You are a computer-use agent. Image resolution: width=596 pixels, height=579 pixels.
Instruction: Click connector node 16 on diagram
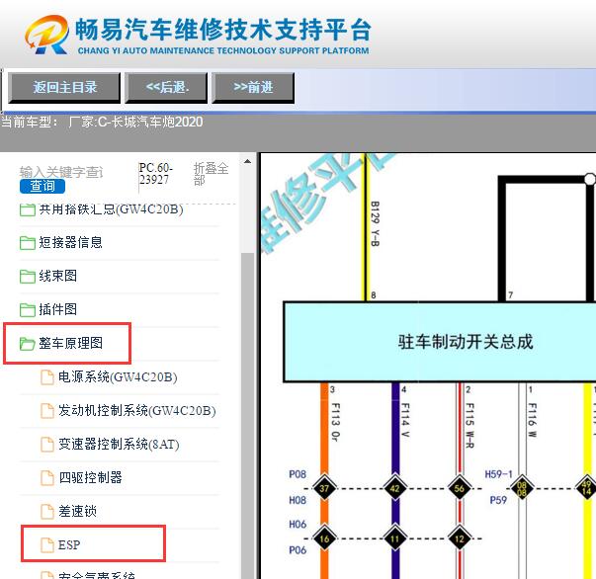click(324, 538)
